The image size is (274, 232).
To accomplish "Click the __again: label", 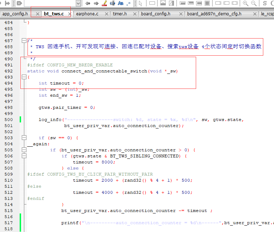I will tap(39, 144).
